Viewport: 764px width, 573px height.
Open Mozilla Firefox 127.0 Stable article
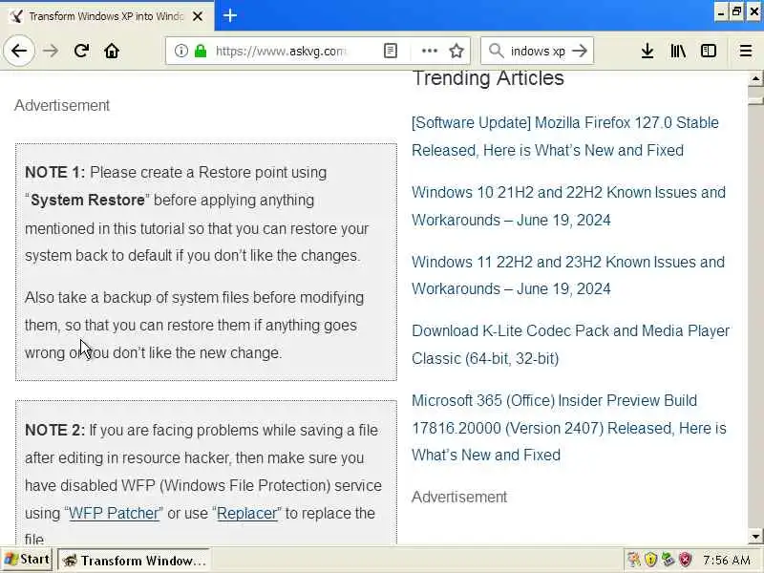coord(564,136)
